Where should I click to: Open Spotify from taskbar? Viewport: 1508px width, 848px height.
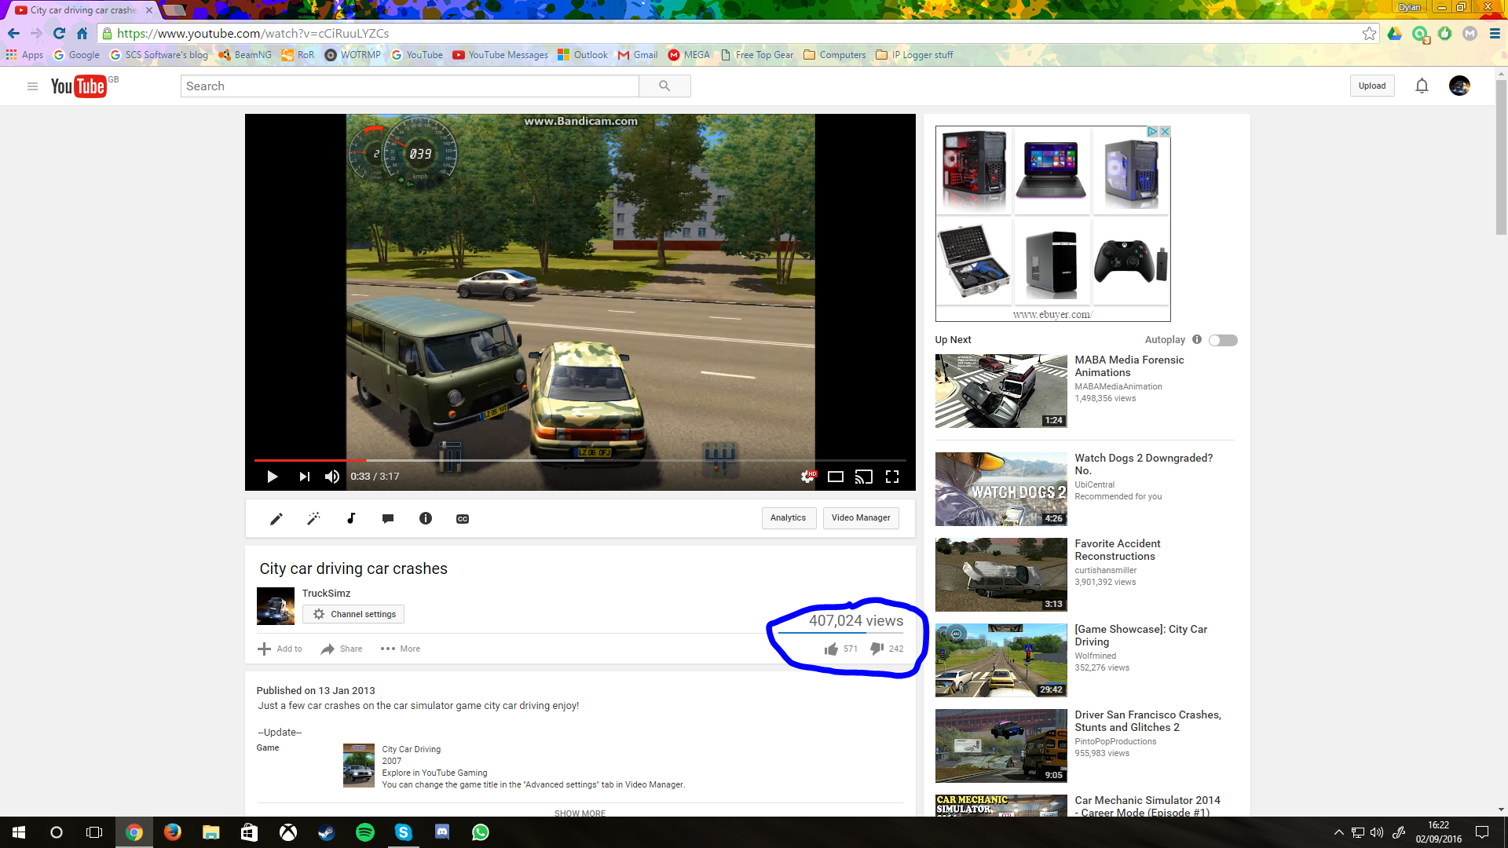click(x=365, y=832)
